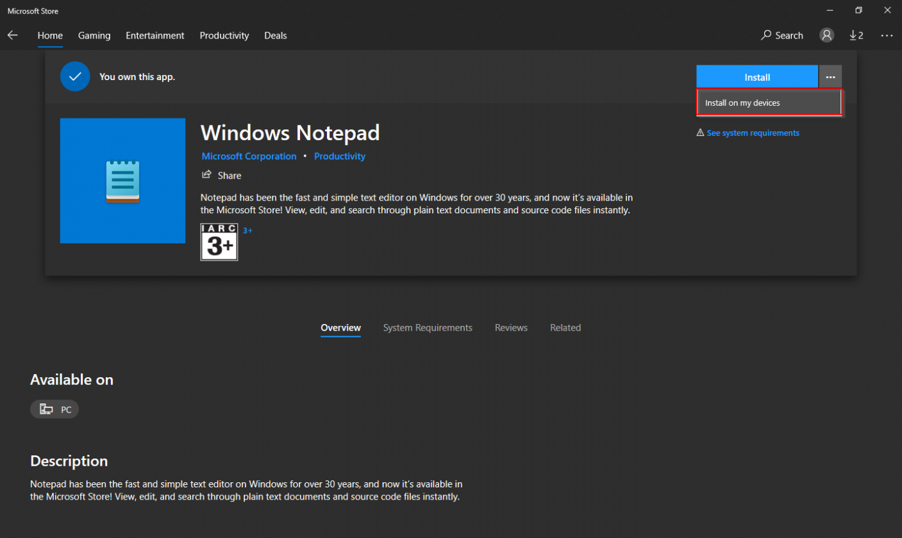This screenshot has height=538, width=902.
Task: Open the Related tab
Action: tap(565, 327)
